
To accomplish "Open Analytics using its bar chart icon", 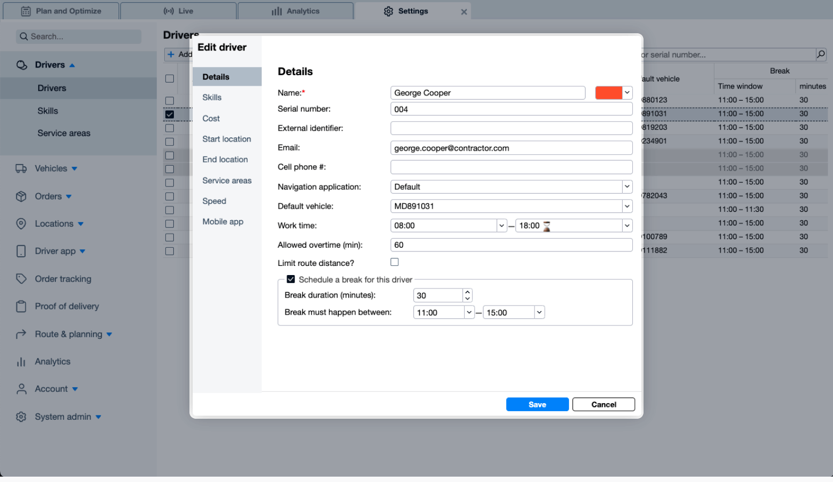I will coord(21,361).
